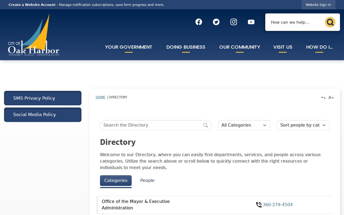Open the Social Media Policy page
This screenshot has width=344, height=215.
tap(43, 115)
